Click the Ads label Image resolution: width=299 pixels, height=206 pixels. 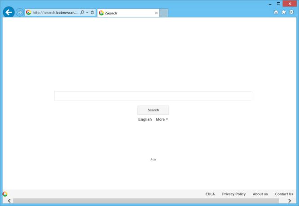153,159
